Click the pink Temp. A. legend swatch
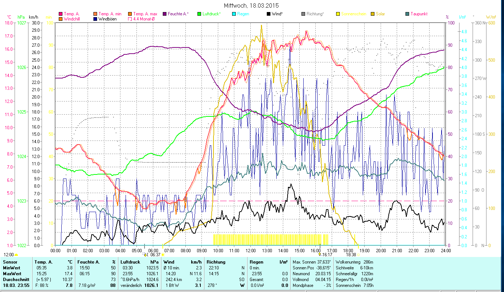This screenshot has height=292, width=504. (x=61, y=14)
